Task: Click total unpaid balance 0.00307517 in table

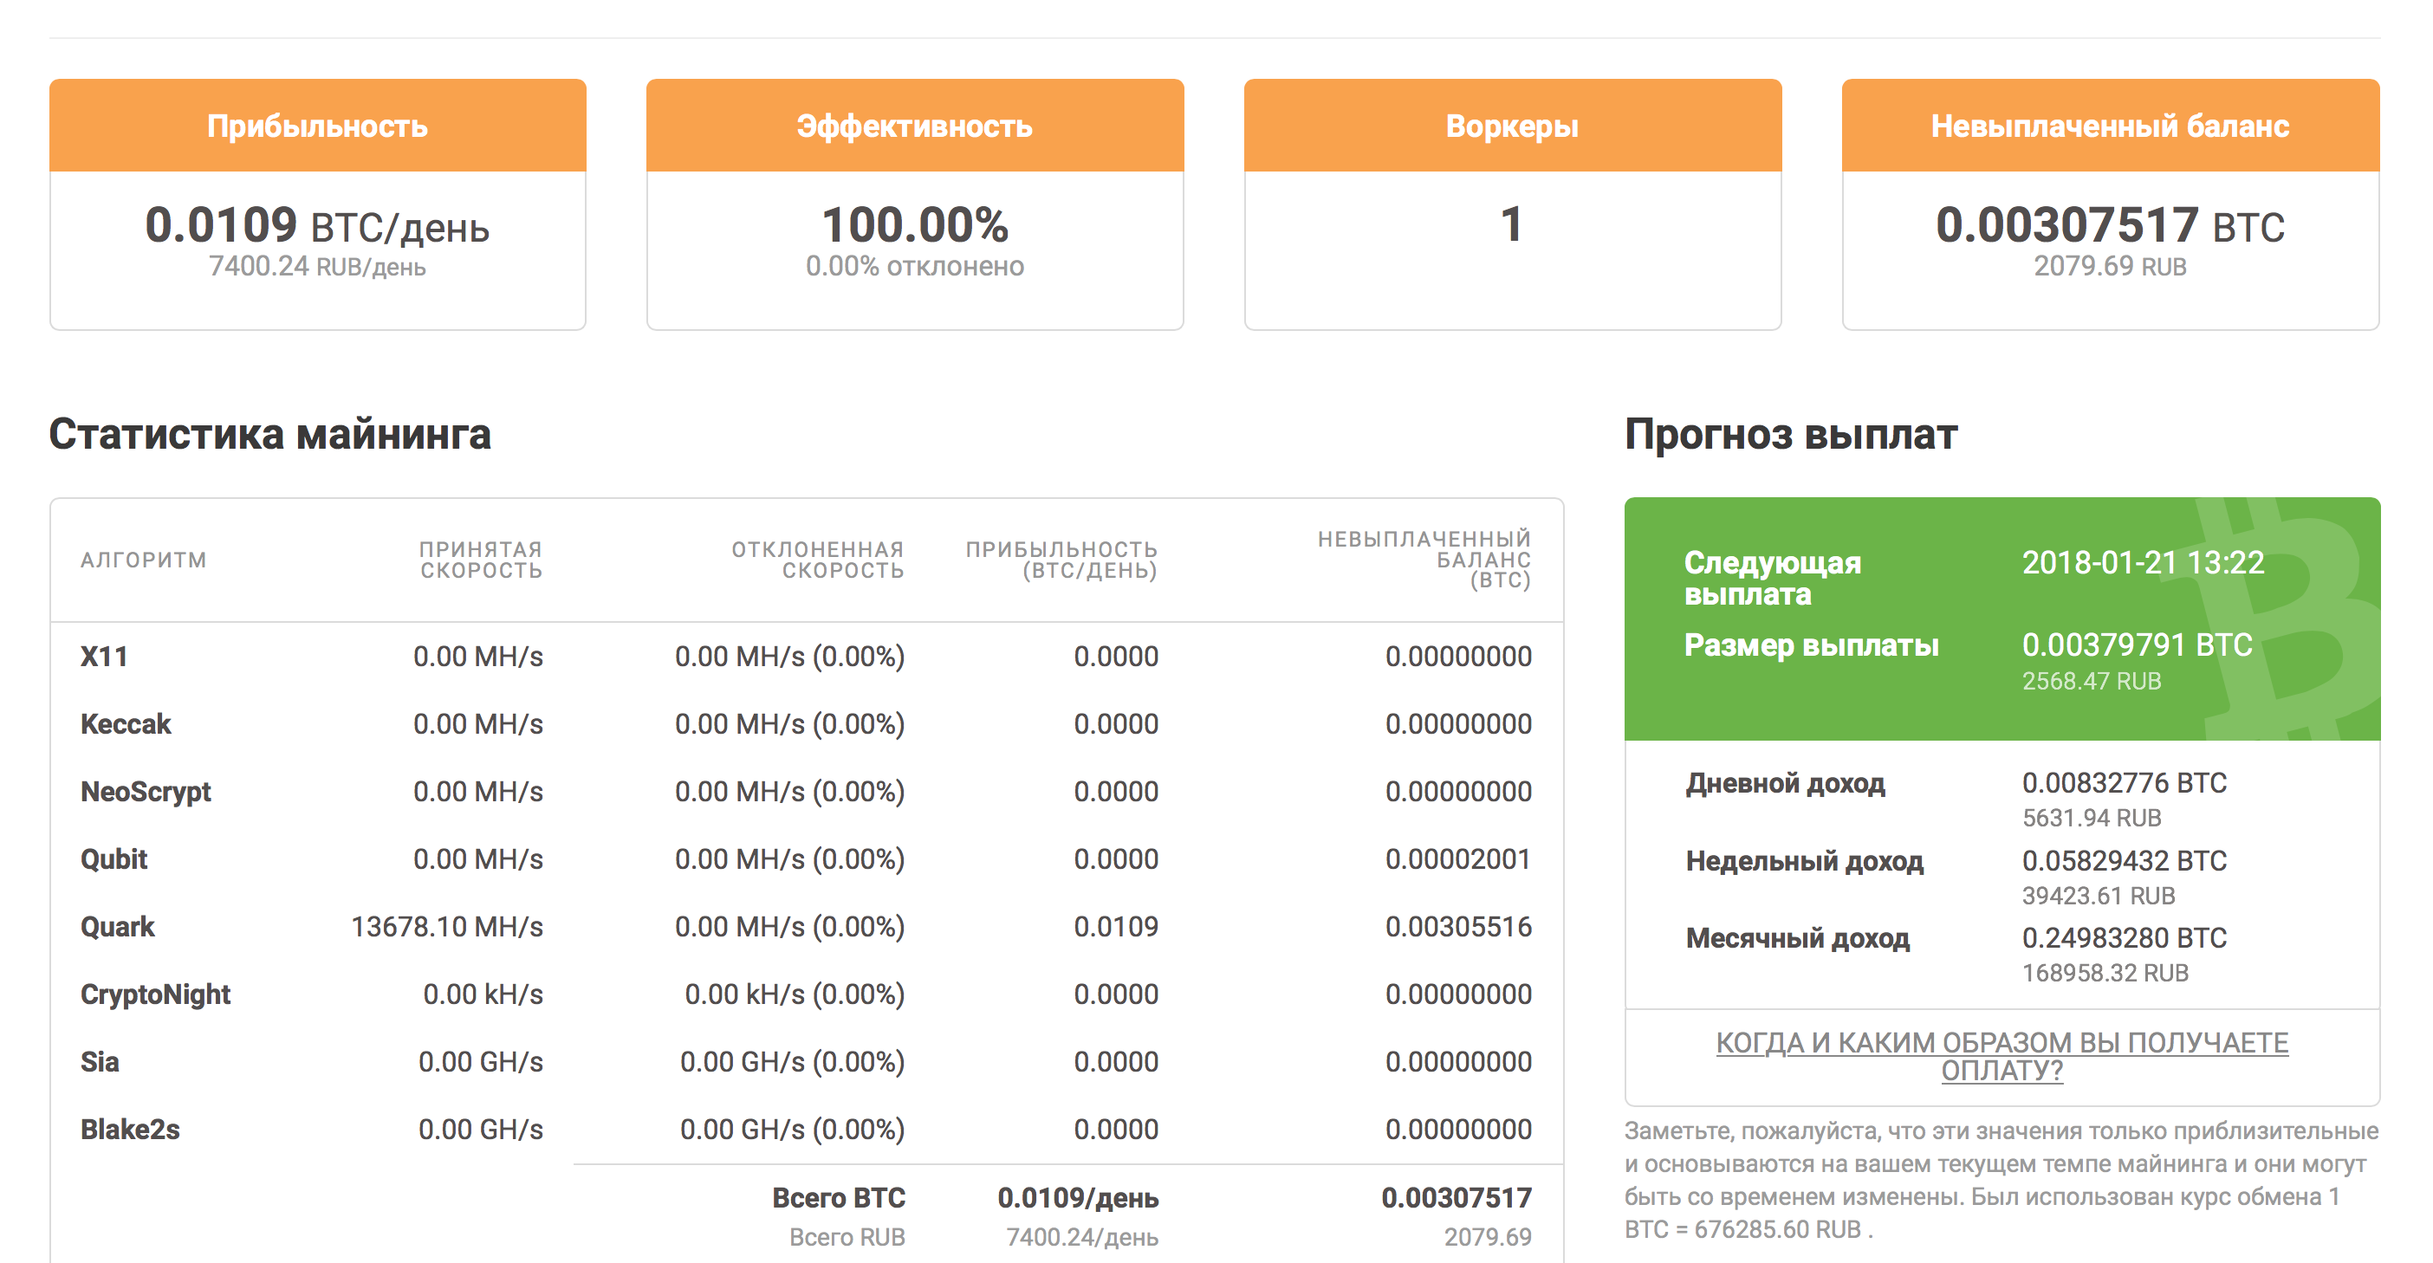Action: (x=1457, y=1199)
